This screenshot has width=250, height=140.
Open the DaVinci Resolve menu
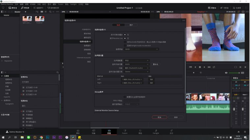pos(7,4)
